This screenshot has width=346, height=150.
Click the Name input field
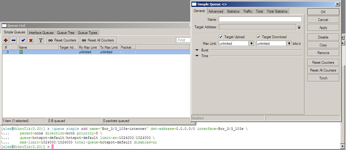(x=260, y=19)
